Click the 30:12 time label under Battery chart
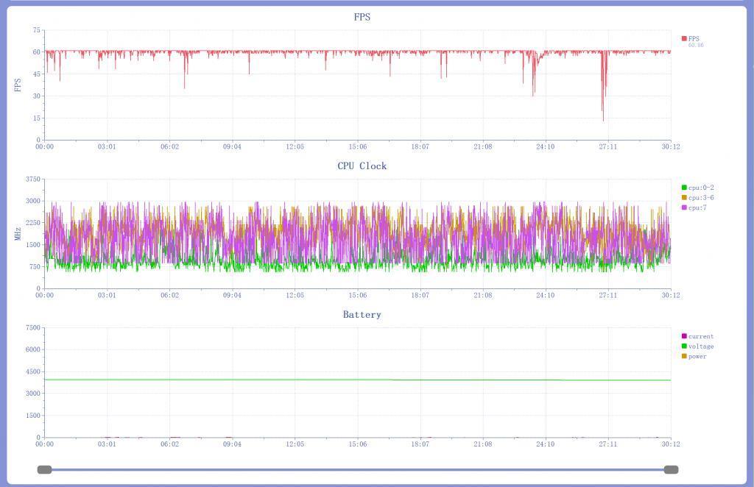The width and height of the screenshot is (754, 487). [670, 444]
